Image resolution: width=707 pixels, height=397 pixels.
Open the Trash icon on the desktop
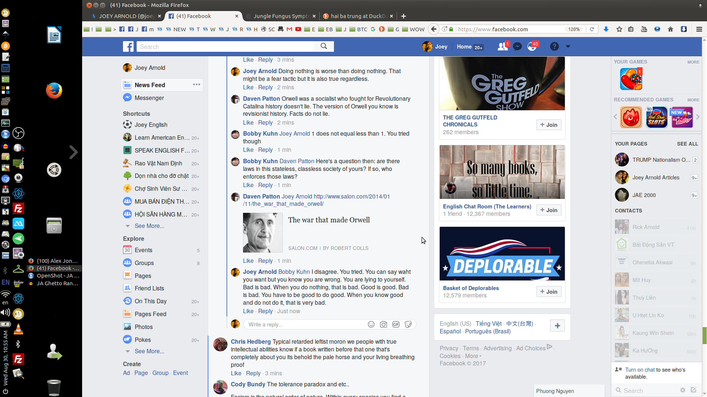[x=54, y=387]
